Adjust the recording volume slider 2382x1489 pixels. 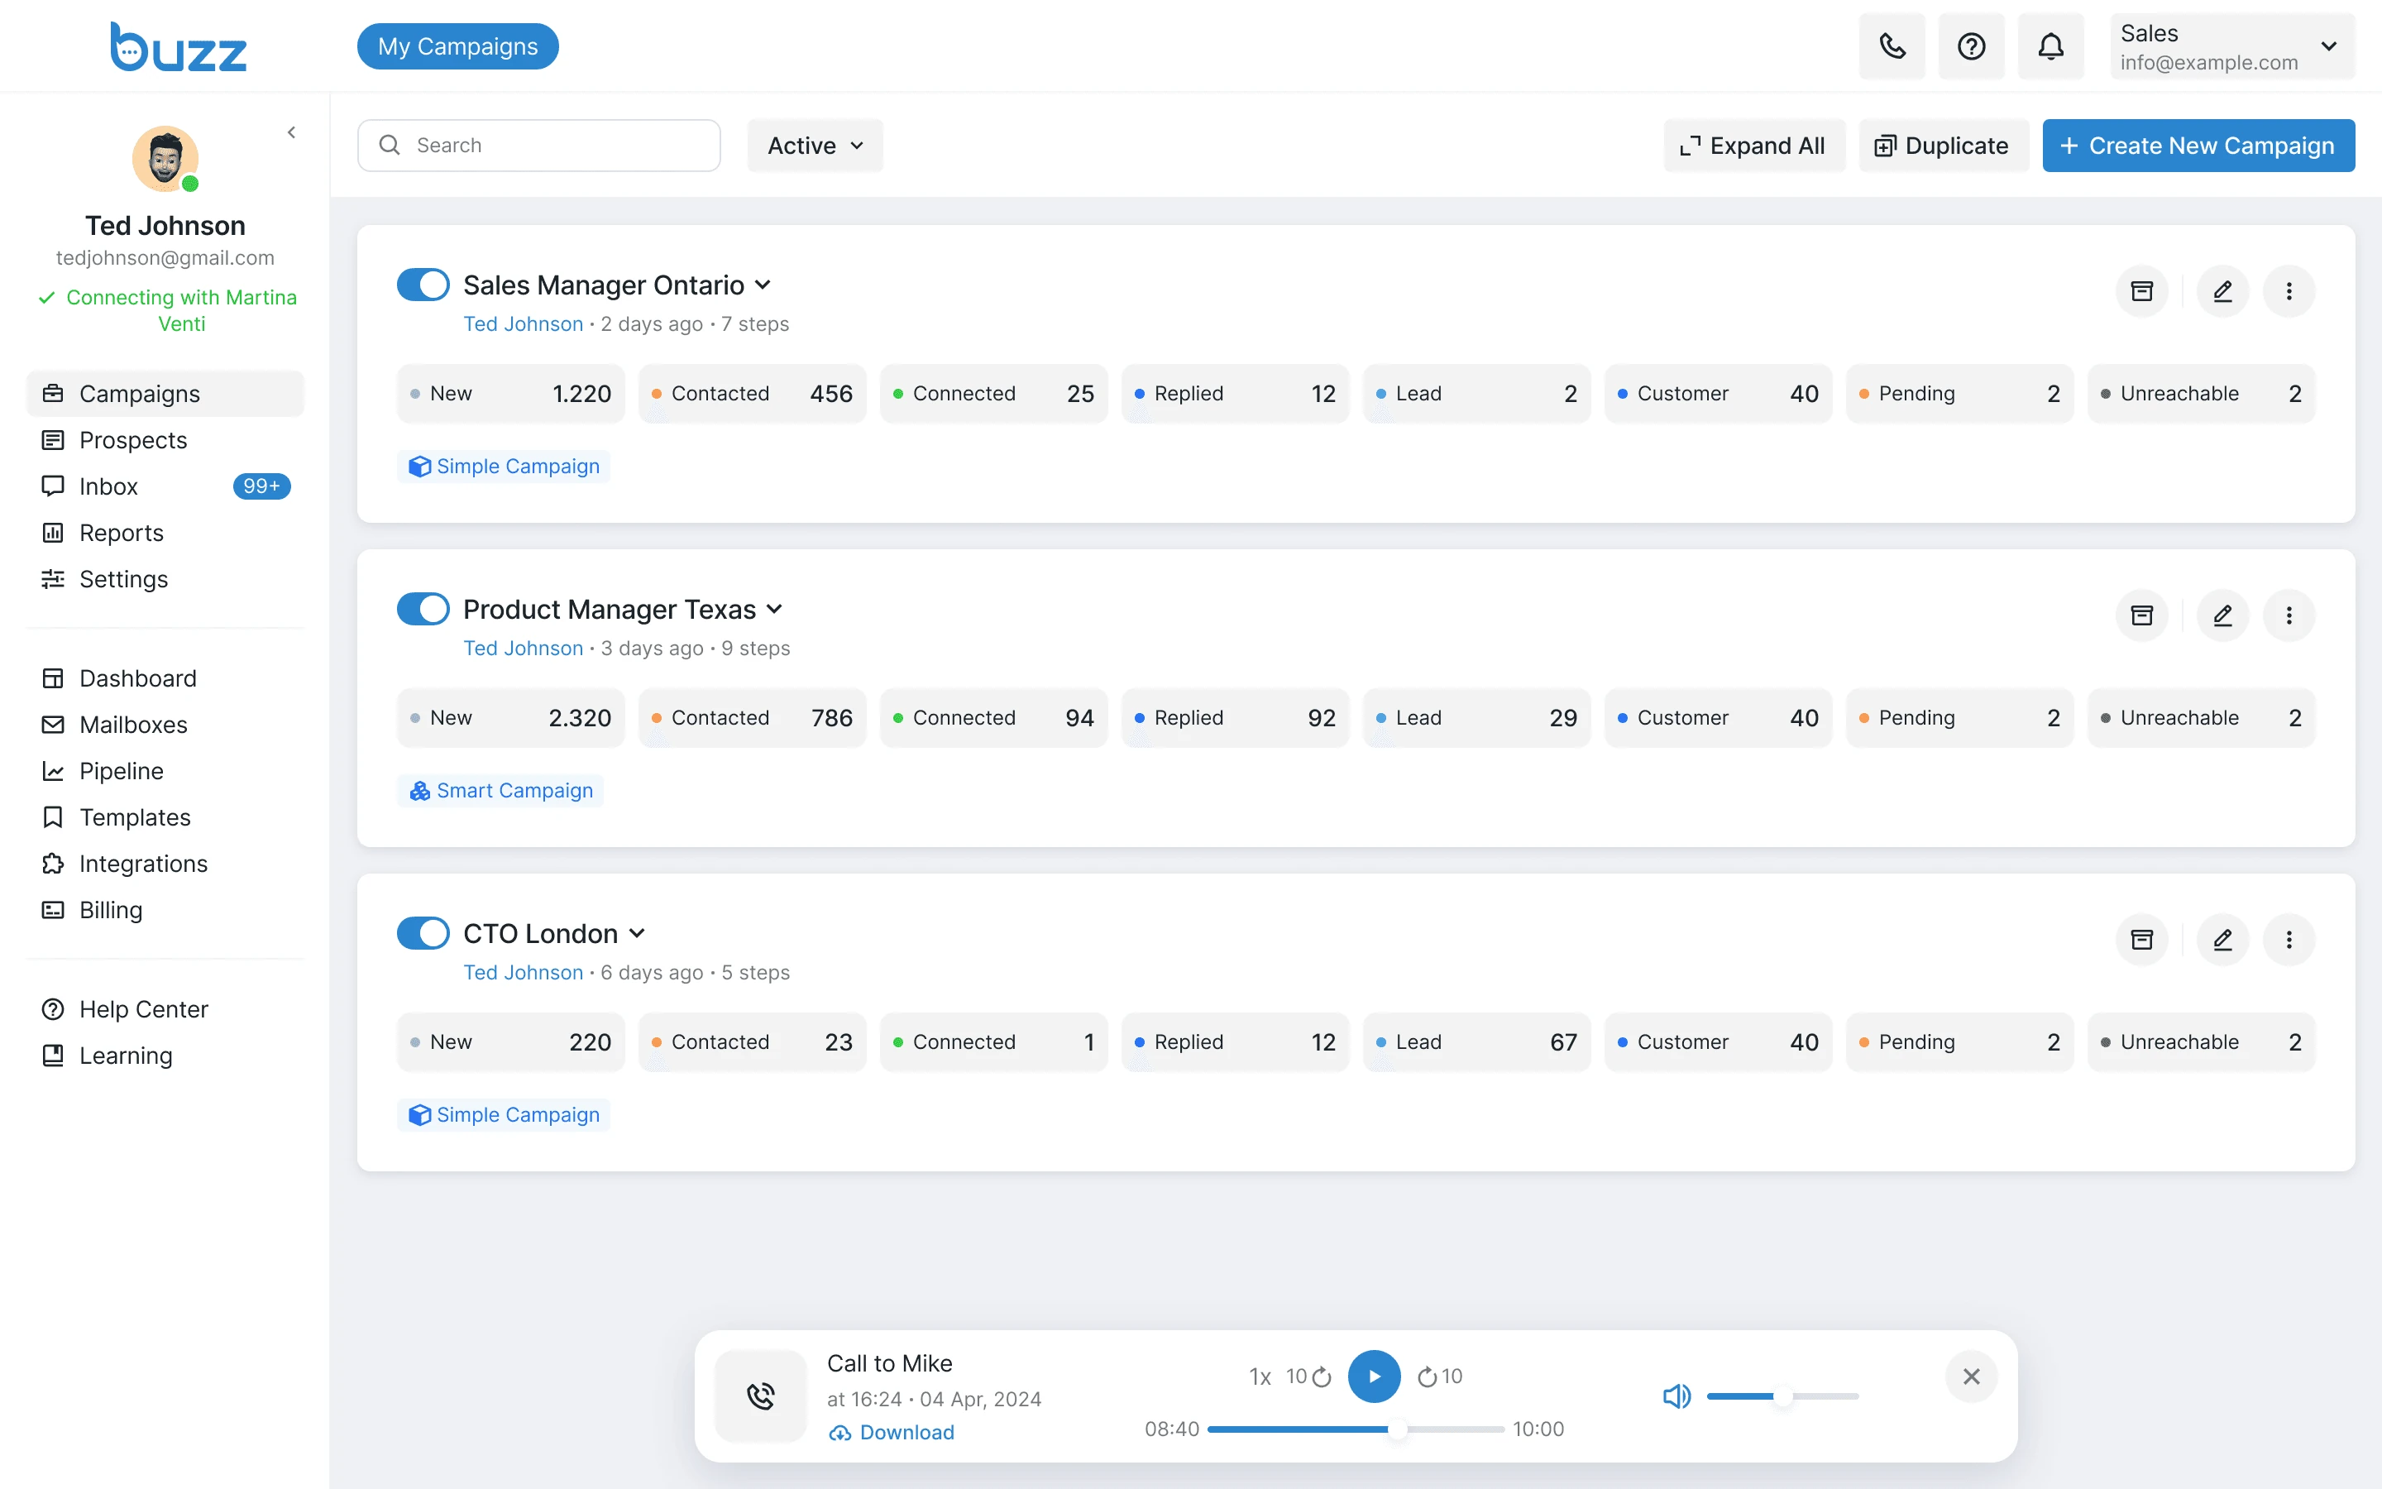[1782, 1396]
